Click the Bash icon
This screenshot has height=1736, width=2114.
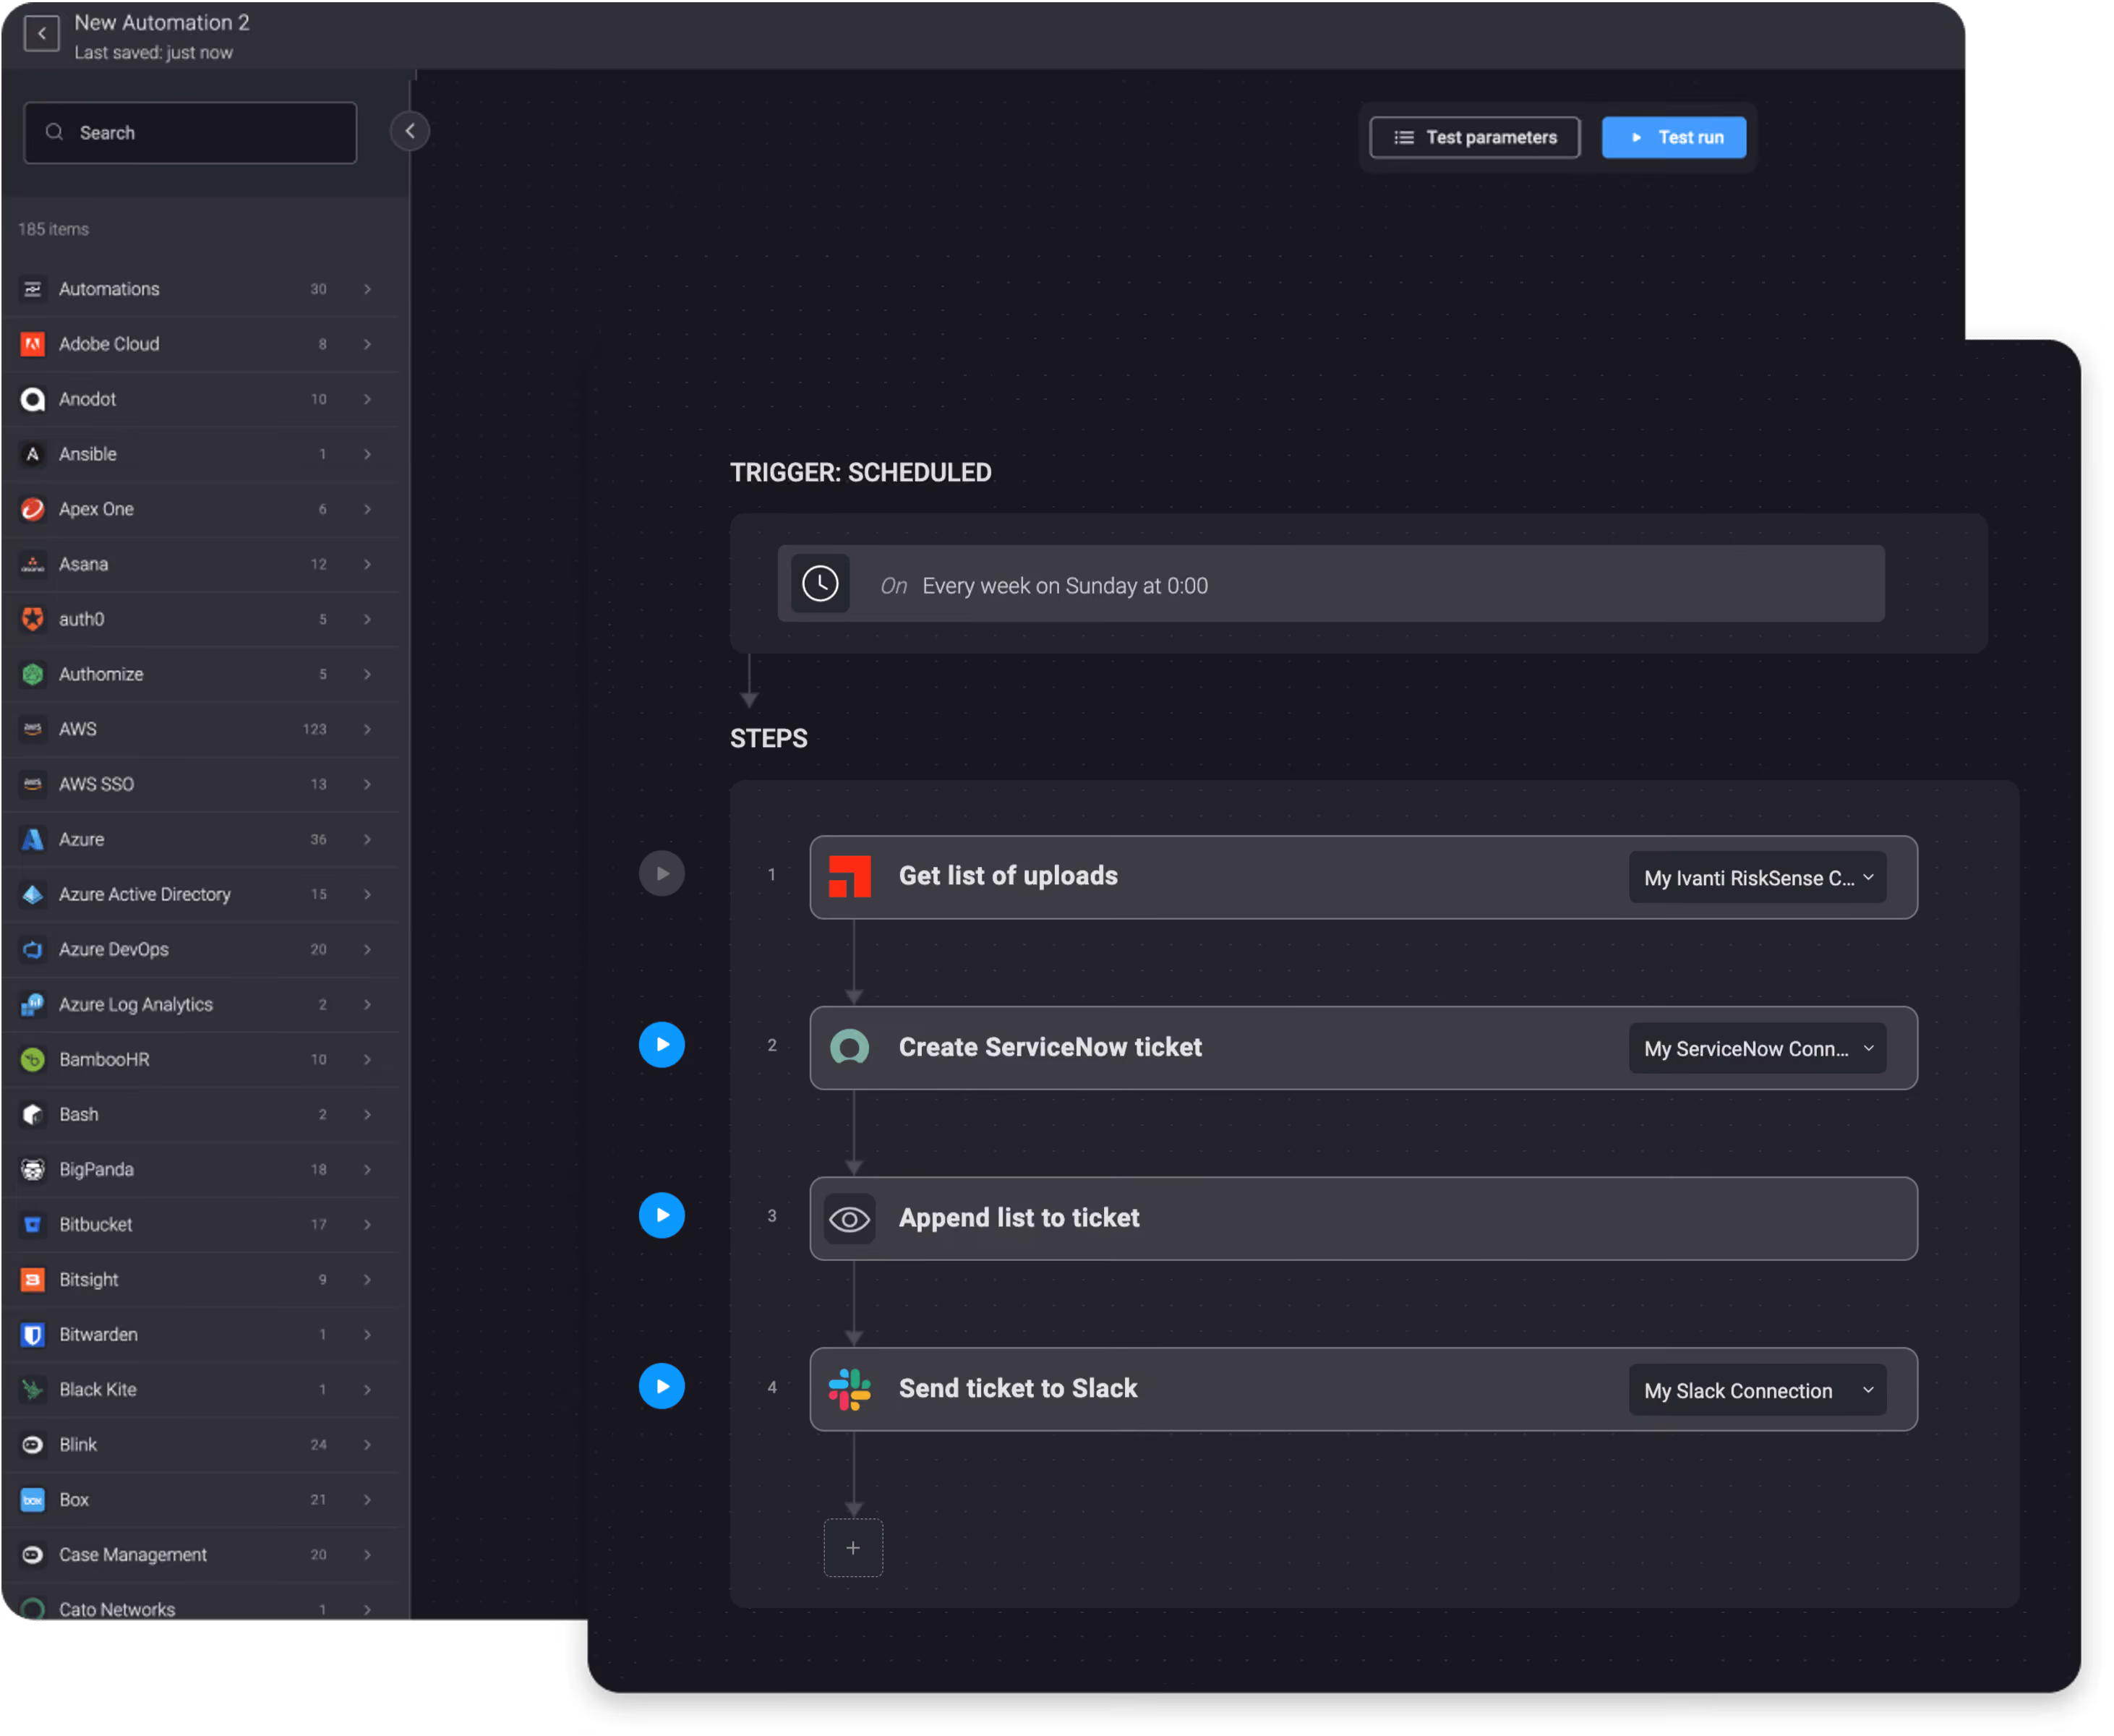33,1114
